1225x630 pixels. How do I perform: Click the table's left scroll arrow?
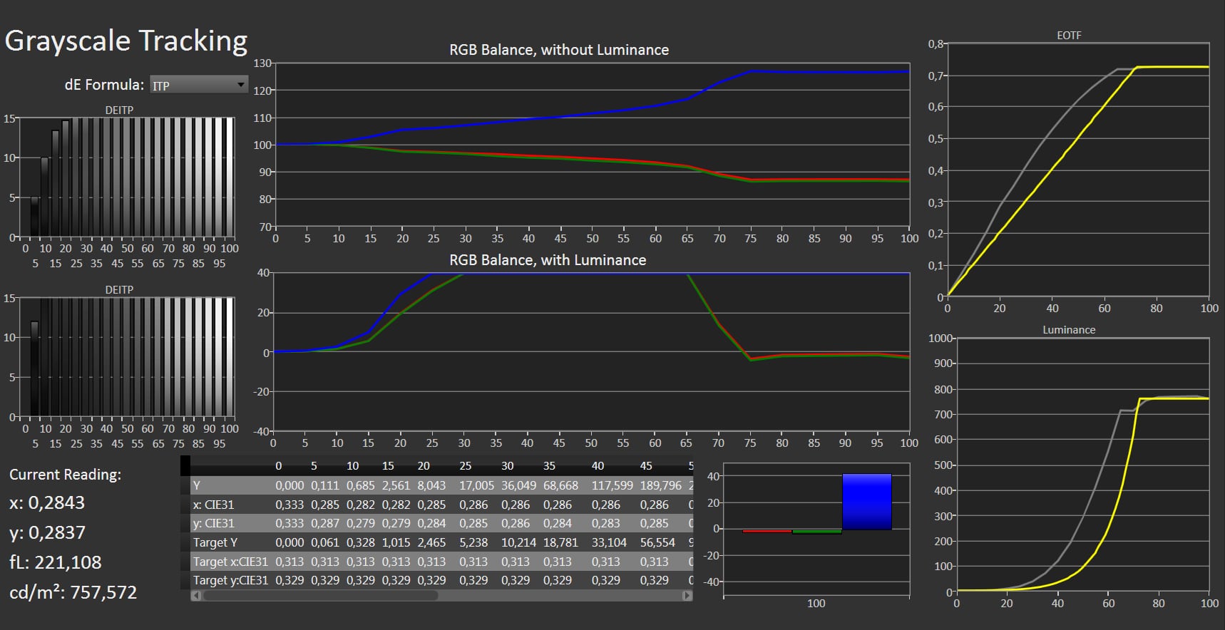coord(196,596)
